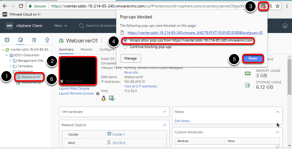This screenshot has height=150, width=292.
Task: Expand the Management VMs folder
Action: pos(10,61)
